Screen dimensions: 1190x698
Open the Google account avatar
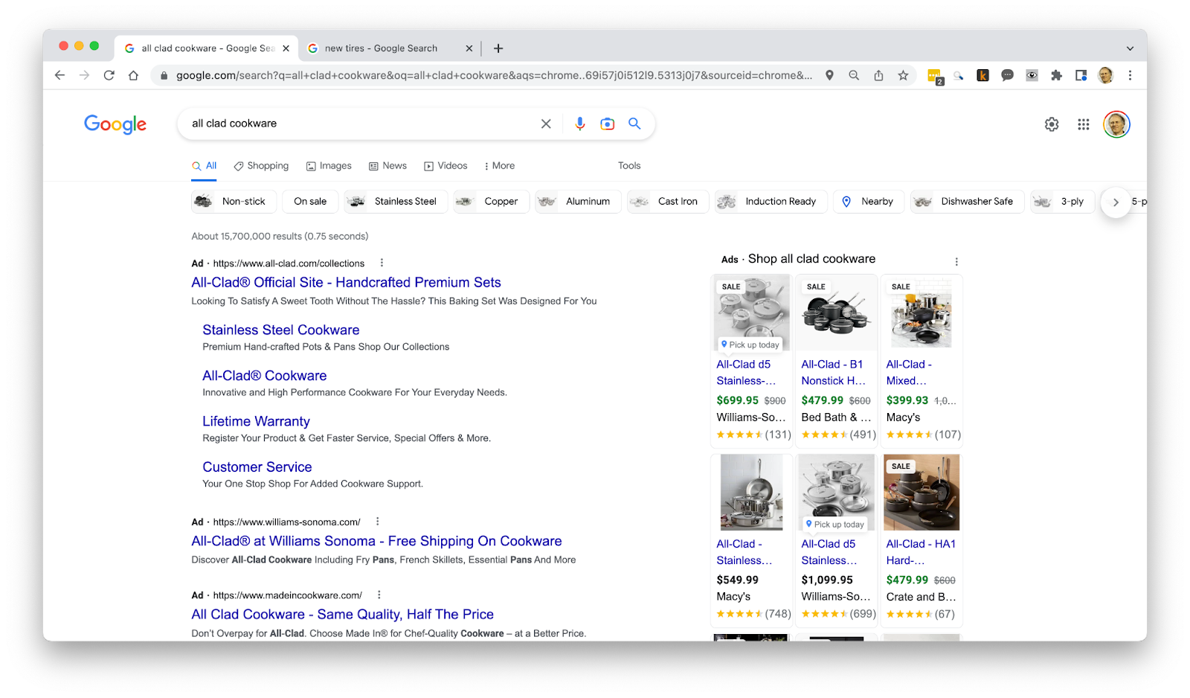tap(1116, 124)
